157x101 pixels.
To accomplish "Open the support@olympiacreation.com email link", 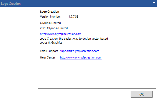I will 80,51.
